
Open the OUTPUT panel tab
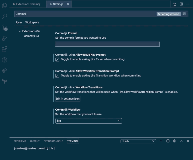[35, 141]
